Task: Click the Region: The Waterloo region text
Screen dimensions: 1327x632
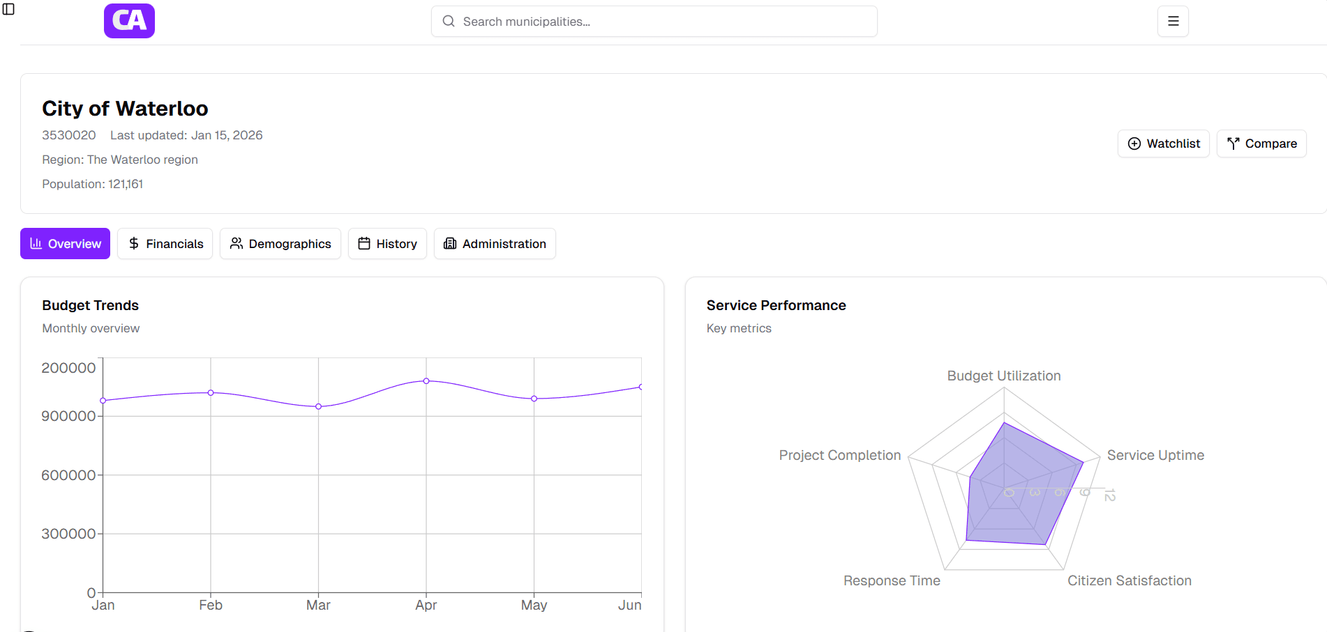Action: pos(120,160)
